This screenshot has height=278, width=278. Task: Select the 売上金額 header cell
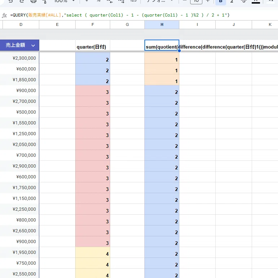pyautogui.click(x=19, y=45)
